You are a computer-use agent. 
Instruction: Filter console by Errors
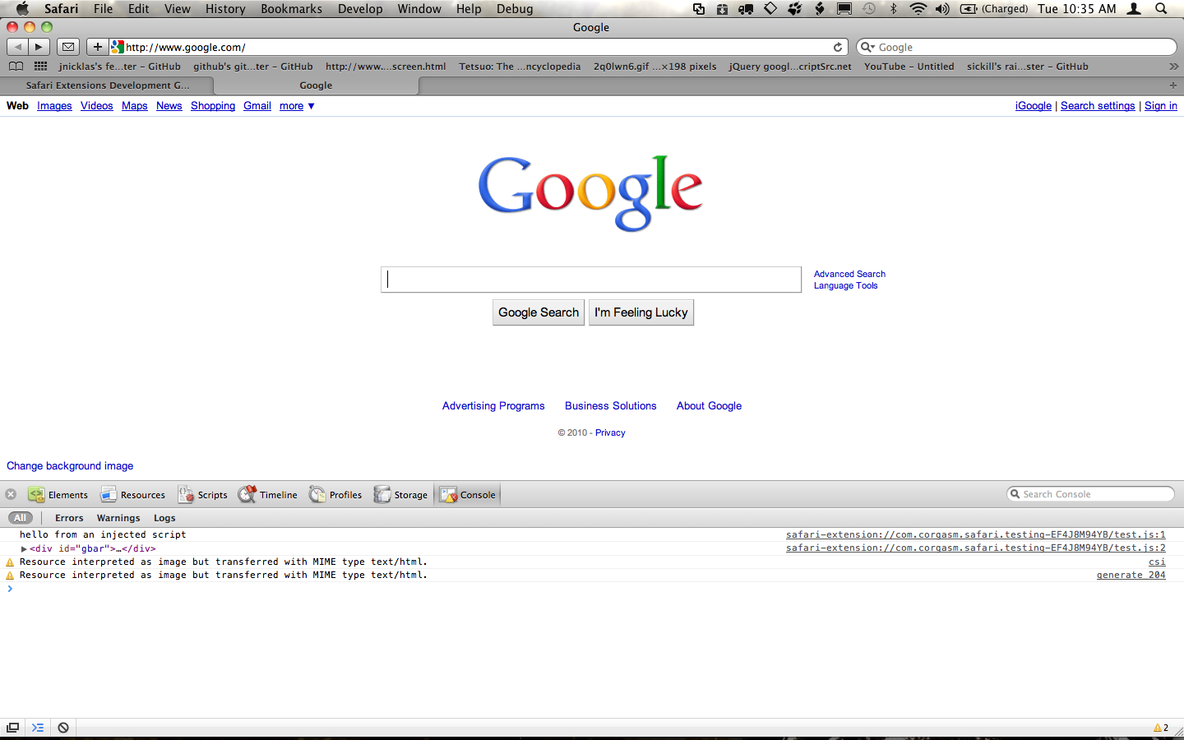[69, 518]
